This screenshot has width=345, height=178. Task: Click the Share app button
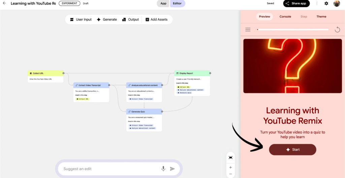[x=296, y=3]
